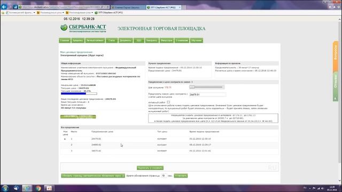Viewport: 342px width, 192px height.
Task: Click the Подписать и сохранить button
Action: (150, 168)
